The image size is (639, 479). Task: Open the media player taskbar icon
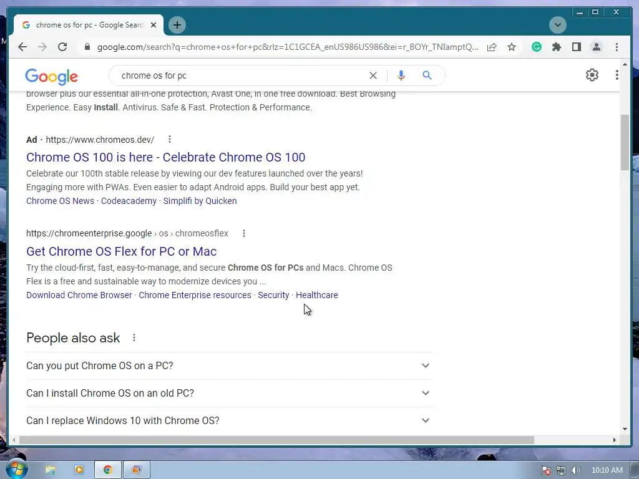(x=79, y=470)
